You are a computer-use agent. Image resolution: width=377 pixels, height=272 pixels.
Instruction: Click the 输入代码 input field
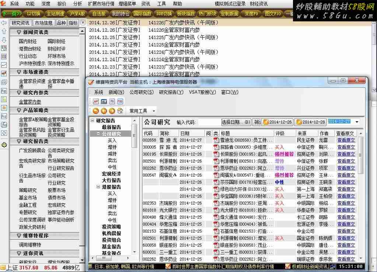pos(209,122)
